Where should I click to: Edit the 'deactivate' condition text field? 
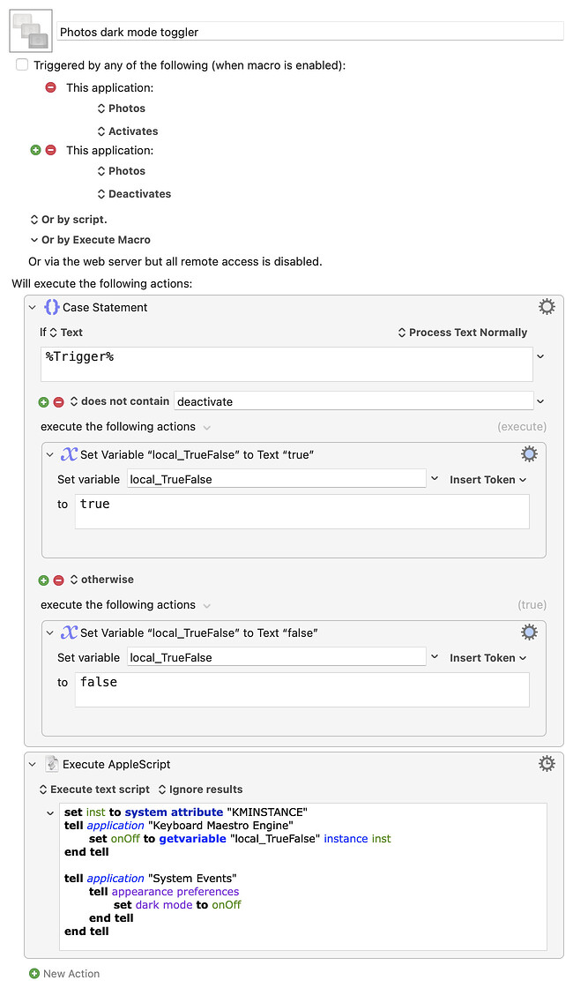pyautogui.click(x=353, y=401)
